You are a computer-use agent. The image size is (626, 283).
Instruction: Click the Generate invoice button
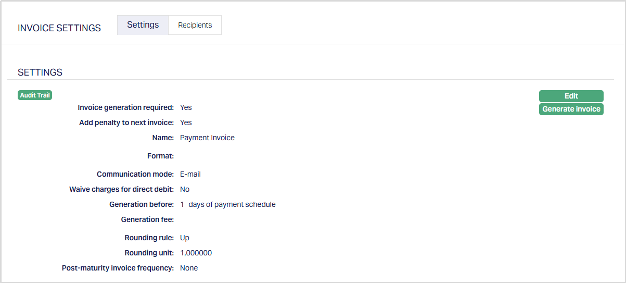click(x=571, y=109)
